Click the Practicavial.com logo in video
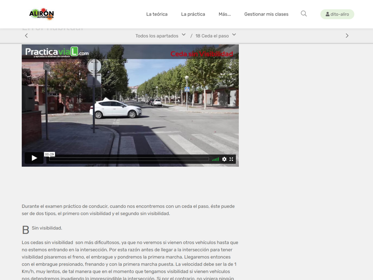The height and width of the screenshot is (280, 373). [x=57, y=52]
